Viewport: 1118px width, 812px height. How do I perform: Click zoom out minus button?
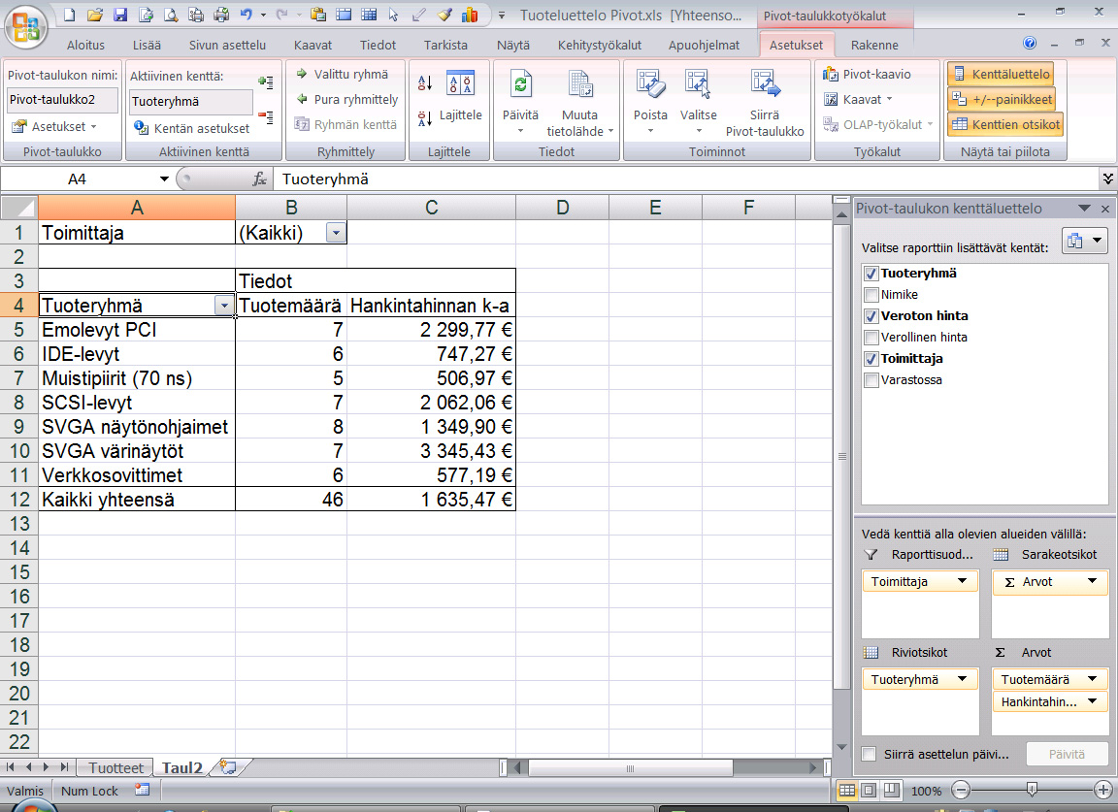tap(961, 790)
